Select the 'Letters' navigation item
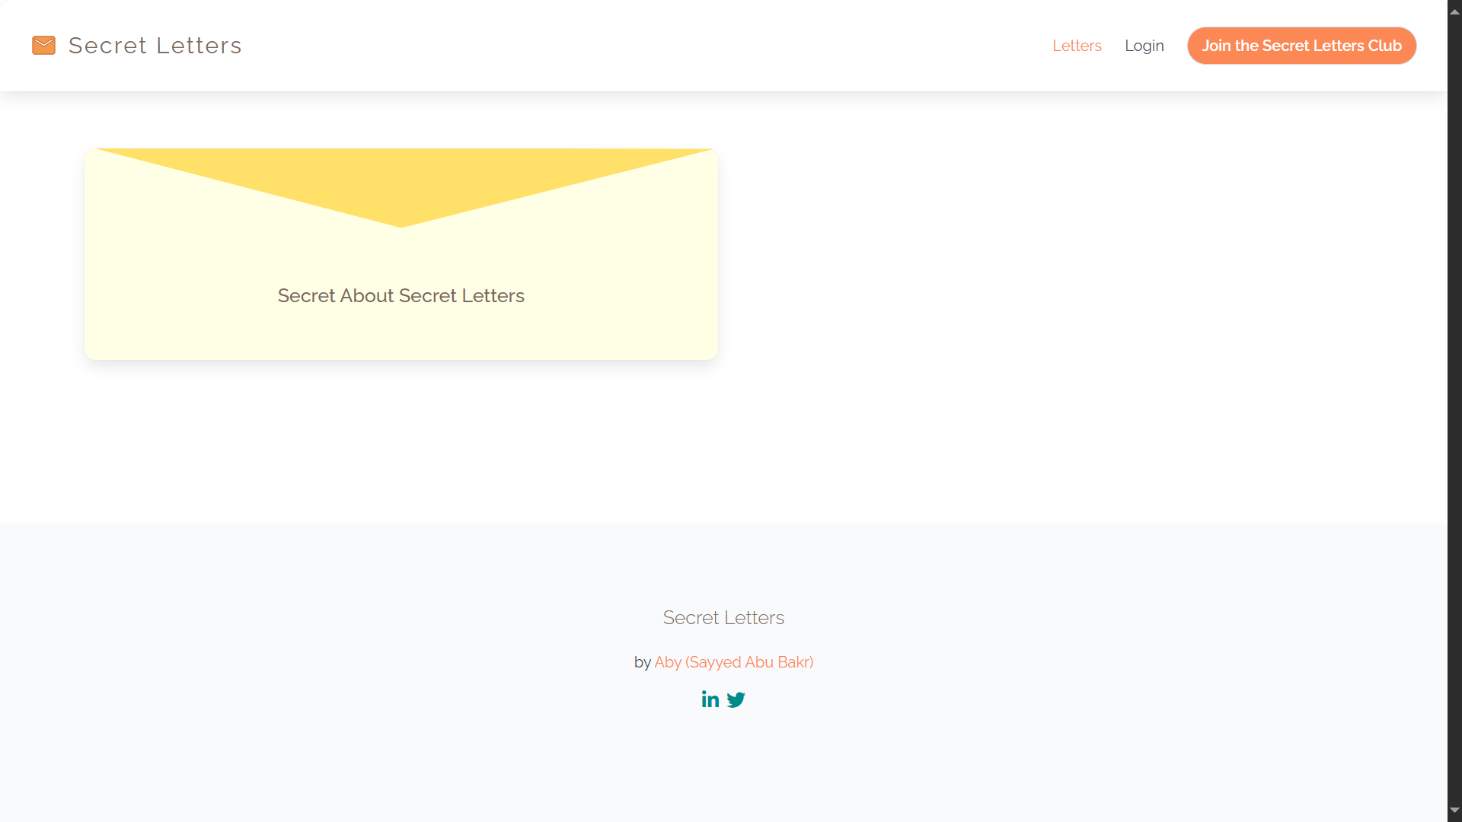 coord(1077,46)
